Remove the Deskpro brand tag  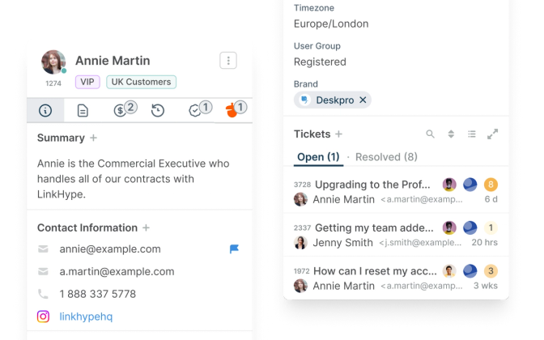click(x=363, y=100)
